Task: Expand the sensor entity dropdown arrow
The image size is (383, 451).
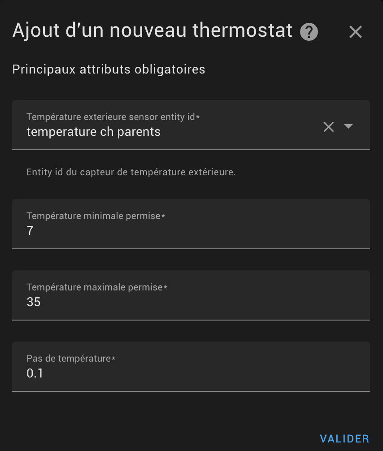Action: (348, 127)
